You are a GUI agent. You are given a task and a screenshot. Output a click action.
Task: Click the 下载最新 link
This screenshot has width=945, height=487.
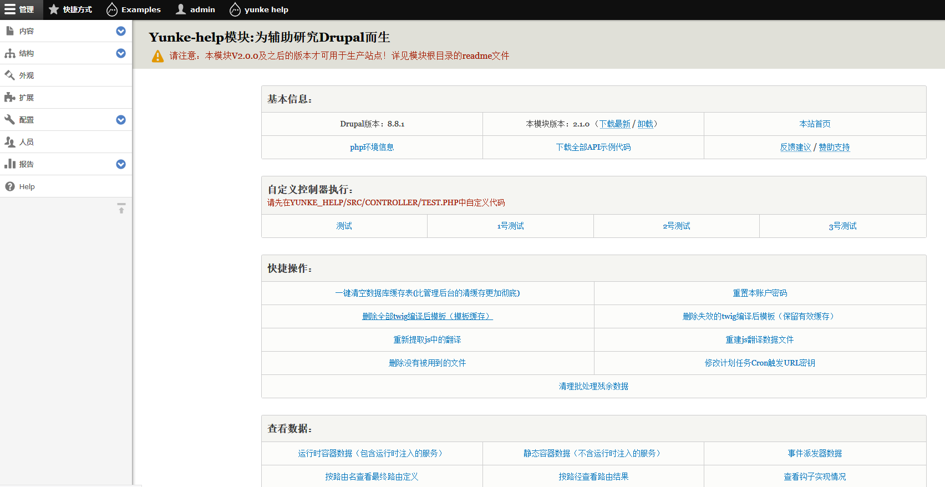click(615, 124)
